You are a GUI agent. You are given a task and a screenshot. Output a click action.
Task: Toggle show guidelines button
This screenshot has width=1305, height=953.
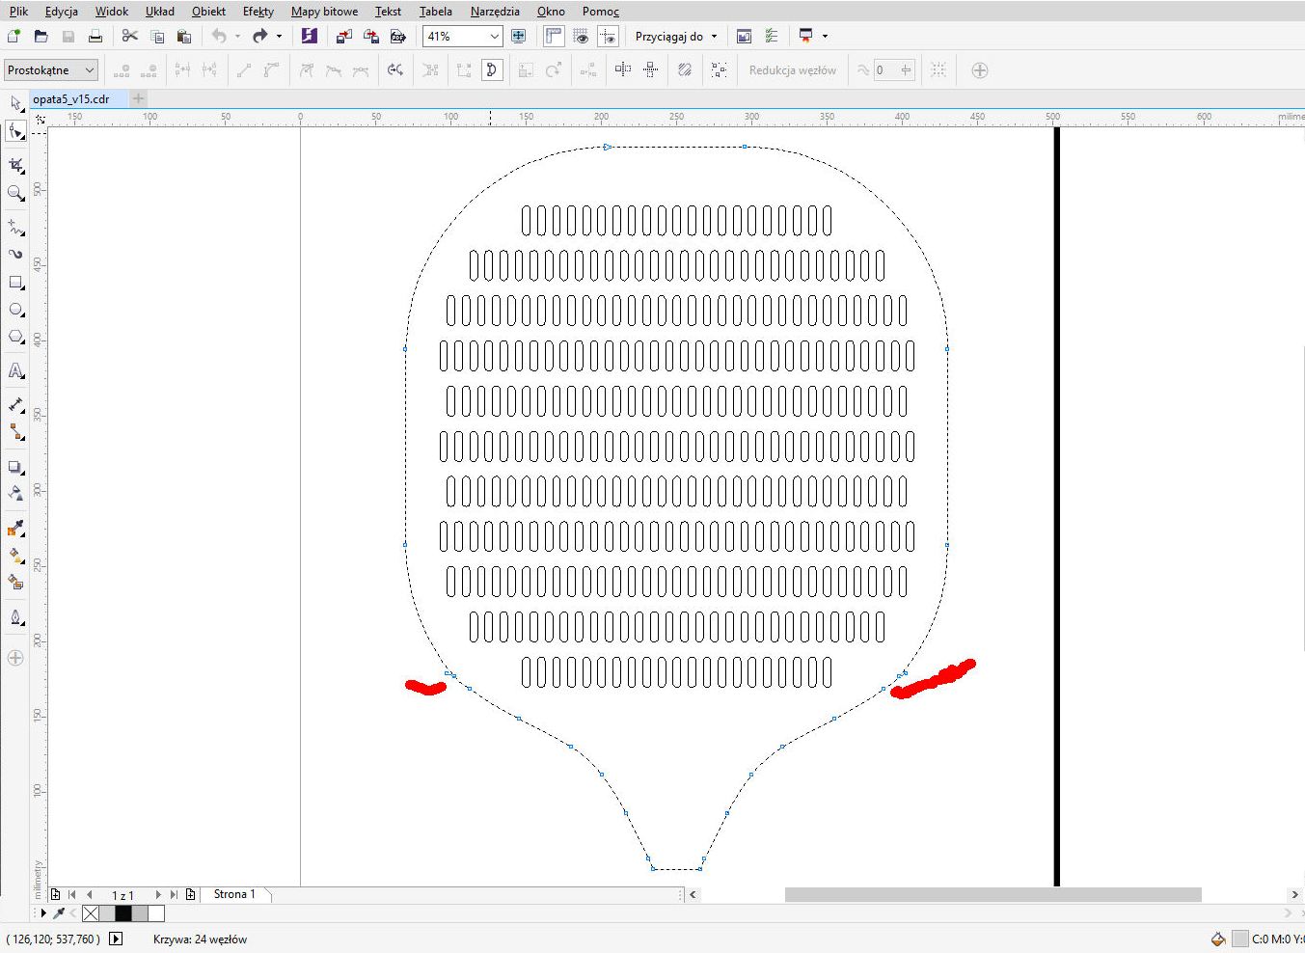[x=608, y=37]
